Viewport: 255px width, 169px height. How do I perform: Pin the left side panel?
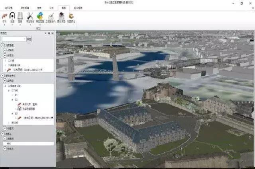click(x=49, y=34)
